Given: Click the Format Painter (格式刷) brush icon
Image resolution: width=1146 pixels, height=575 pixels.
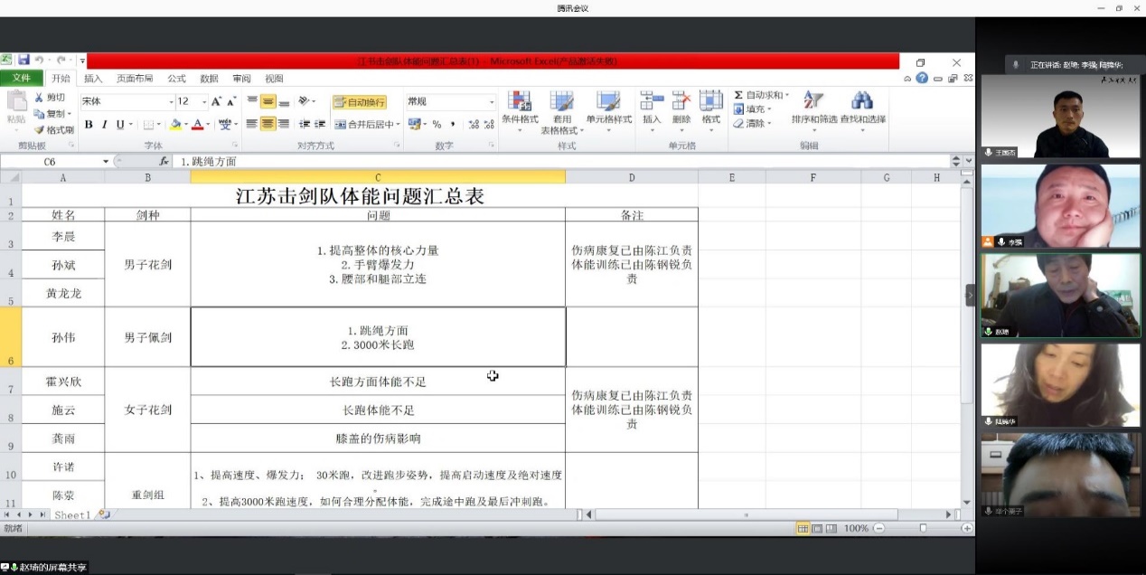Looking at the screenshot, I should (x=40, y=130).
